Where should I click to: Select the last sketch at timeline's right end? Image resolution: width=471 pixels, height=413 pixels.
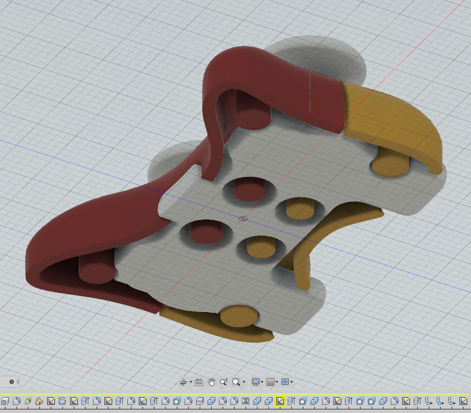click(x=463, y=401)
